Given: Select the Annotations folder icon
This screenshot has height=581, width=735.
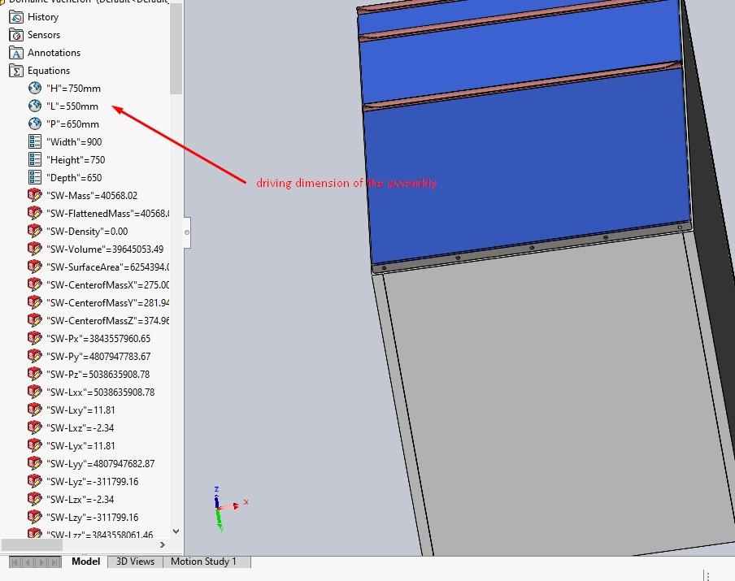Looking at the screenshot, I should (x=16, y=53).
